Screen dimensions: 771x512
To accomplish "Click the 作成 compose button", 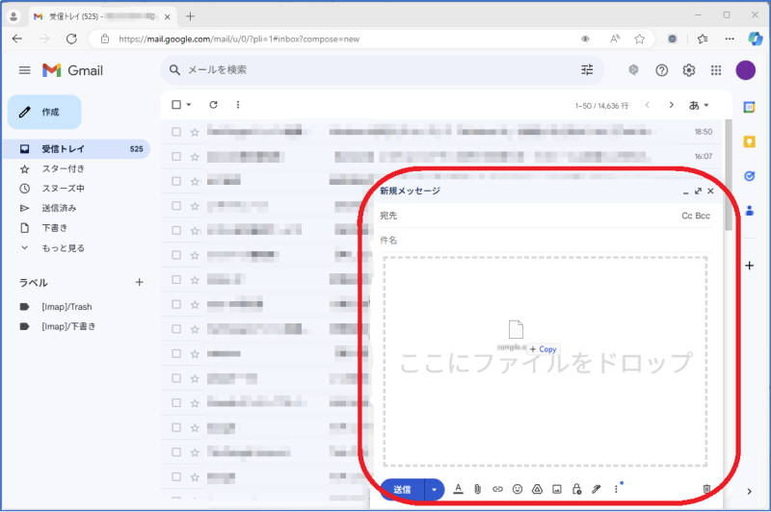I will pyautogui.click(x=44, y=112).
